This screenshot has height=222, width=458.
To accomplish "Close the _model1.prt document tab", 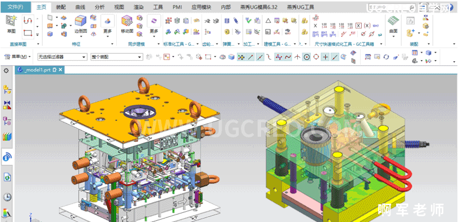I will (x=61, y=70).
